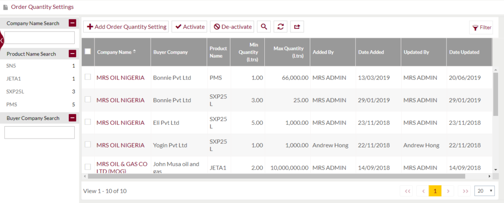504x203 pixels.
Task: Click the vertical scrollbar down arrow
Action: (x=496, y=169)
